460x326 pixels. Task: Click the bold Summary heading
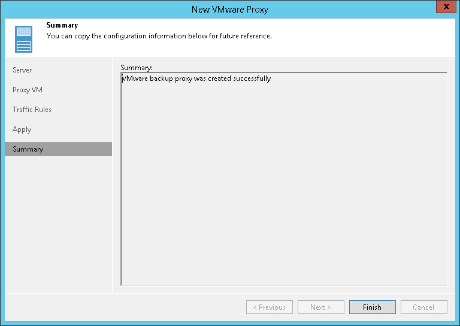[62, 25]
